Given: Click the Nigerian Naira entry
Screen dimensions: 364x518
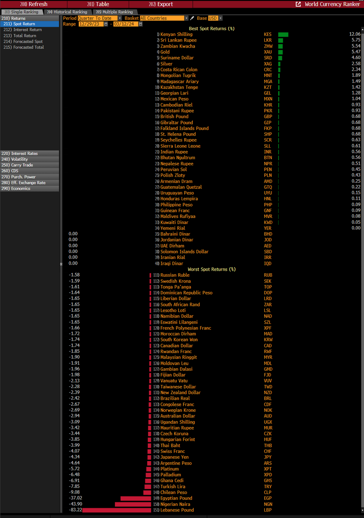Looking at the screenshot, I should tap(176, 504).
